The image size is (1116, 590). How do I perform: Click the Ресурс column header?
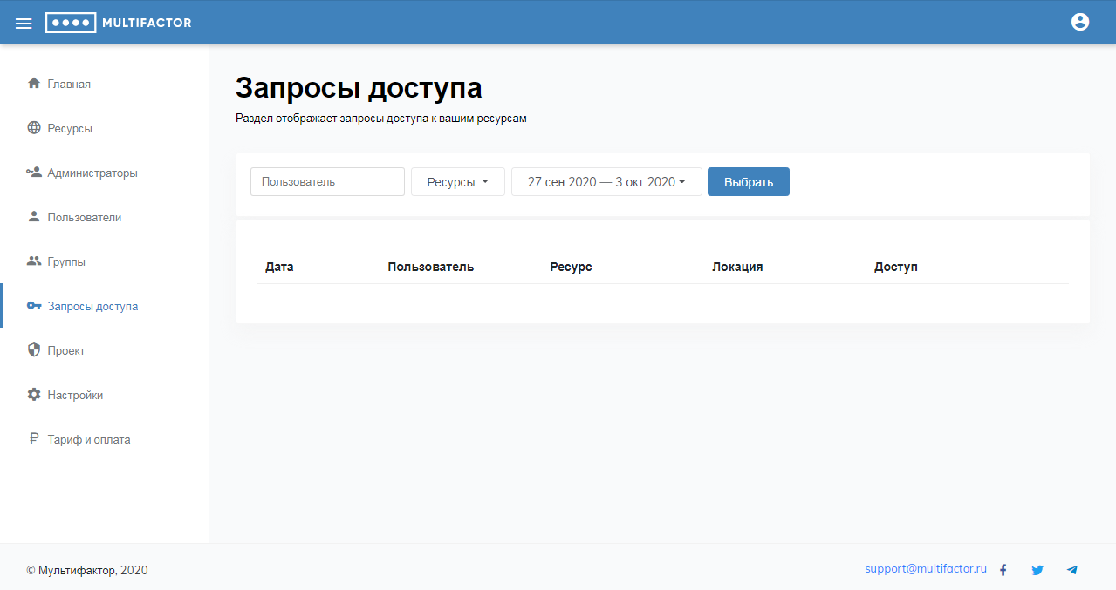coord(571,267)
